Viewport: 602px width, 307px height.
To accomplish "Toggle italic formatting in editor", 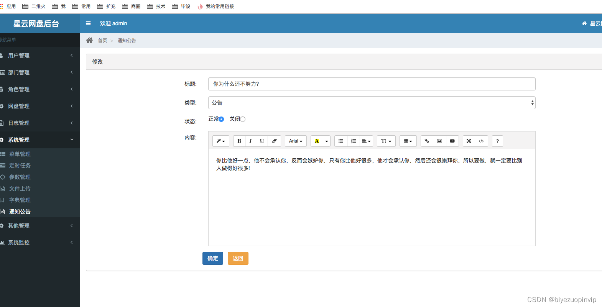I will pos(250,141).
